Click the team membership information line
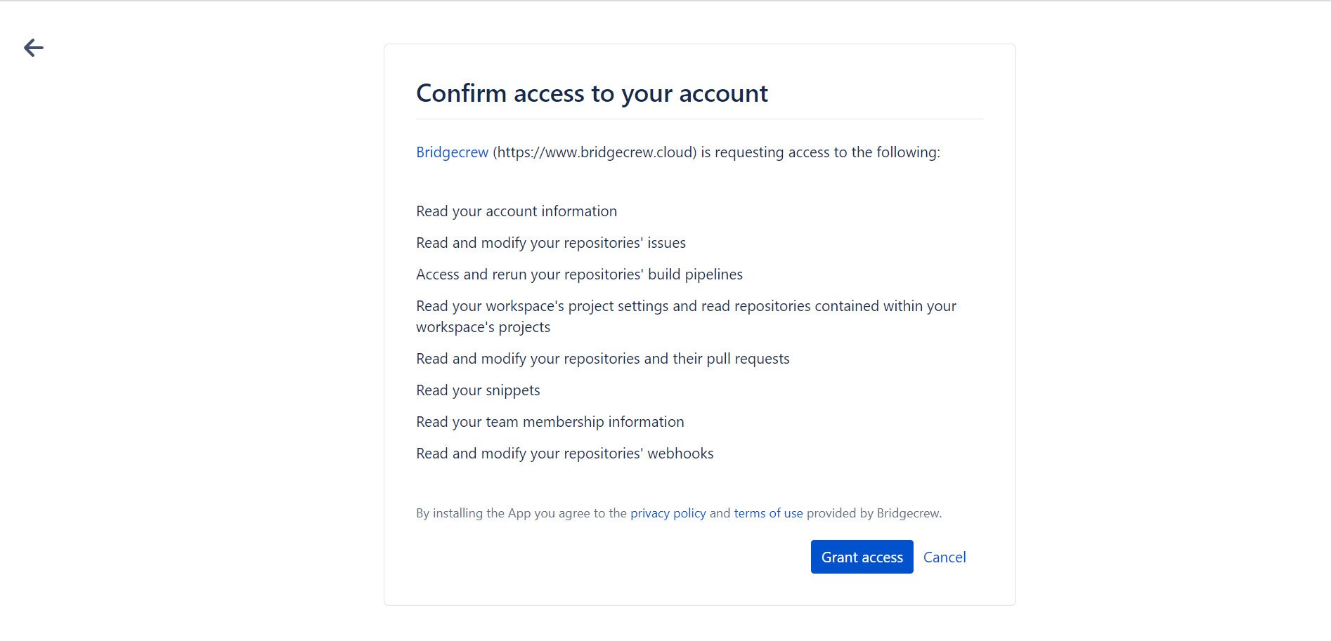 [550, 422]
